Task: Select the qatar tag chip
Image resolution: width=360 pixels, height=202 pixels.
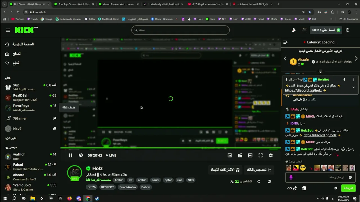Action: click(x=168, y=180)
